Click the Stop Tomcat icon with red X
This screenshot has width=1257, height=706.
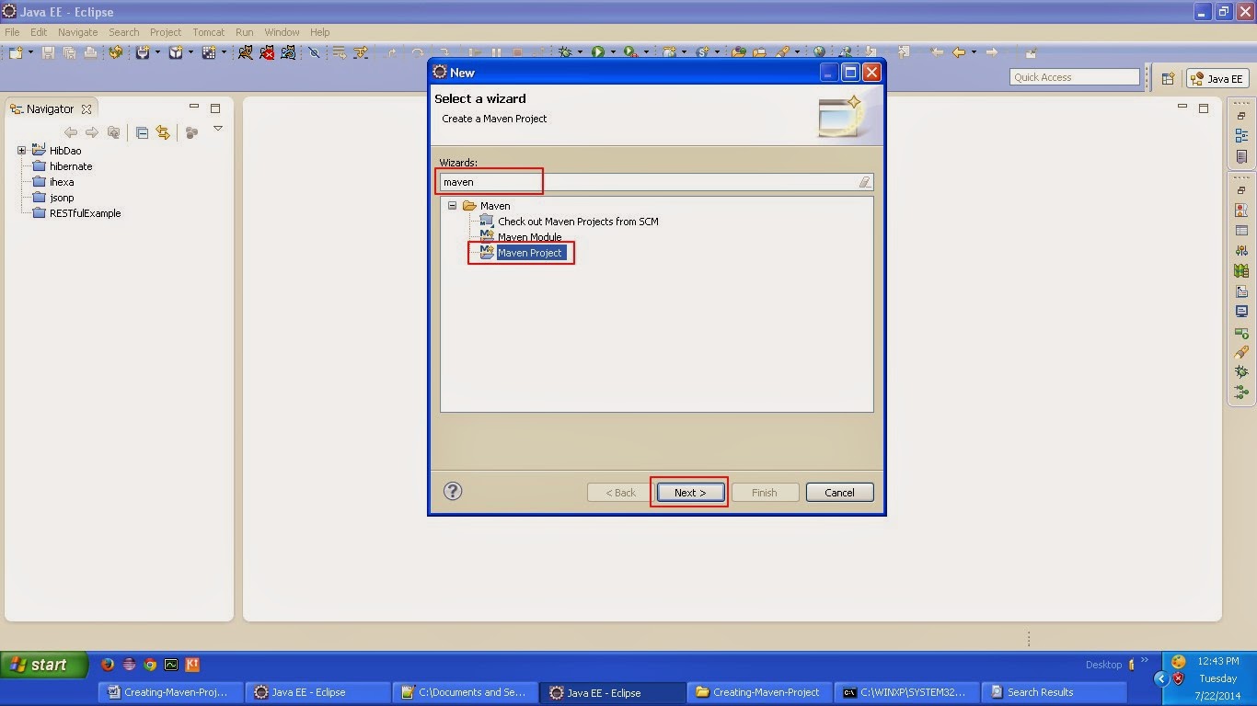267,52
